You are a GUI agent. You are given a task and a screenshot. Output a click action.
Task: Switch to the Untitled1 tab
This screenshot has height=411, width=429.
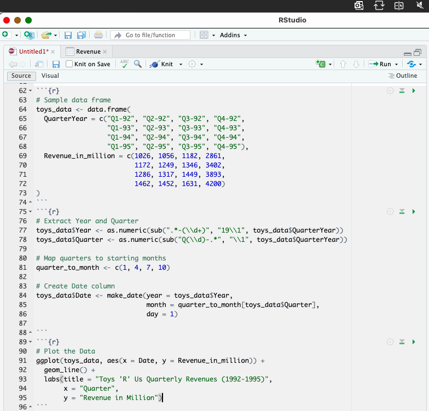click(x=34, y=51)
